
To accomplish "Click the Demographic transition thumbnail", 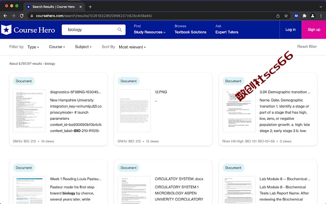I will pos(239,111).
